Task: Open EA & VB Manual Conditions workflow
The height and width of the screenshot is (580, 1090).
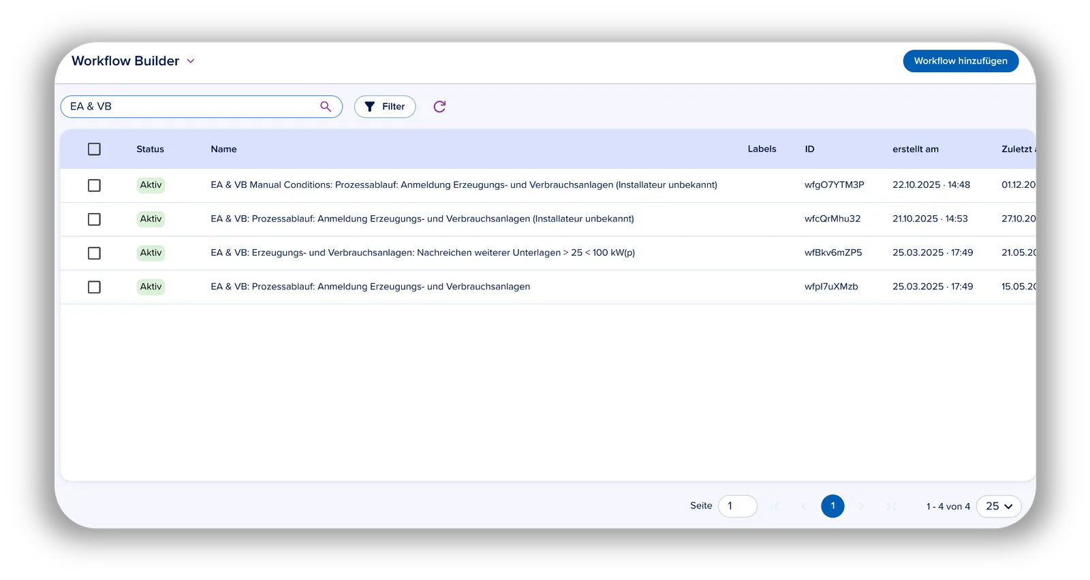Action: tap(464, 184)
